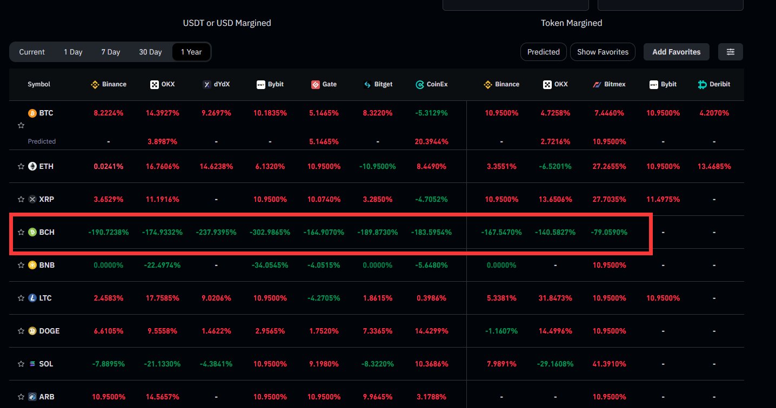Click the LTC coin icon
The width and height of the screenshot is (776, 408).
[x=32, y=298]
